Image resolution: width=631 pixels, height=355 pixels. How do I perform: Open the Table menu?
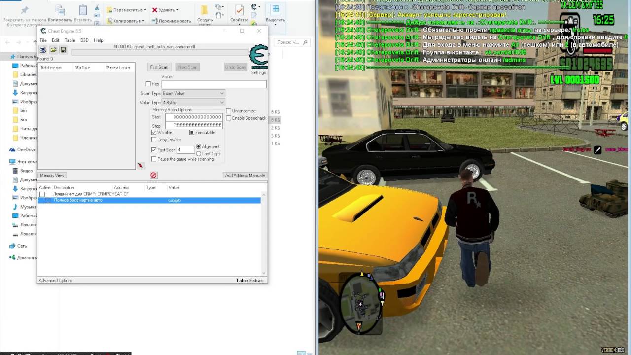tap(70, 40)
